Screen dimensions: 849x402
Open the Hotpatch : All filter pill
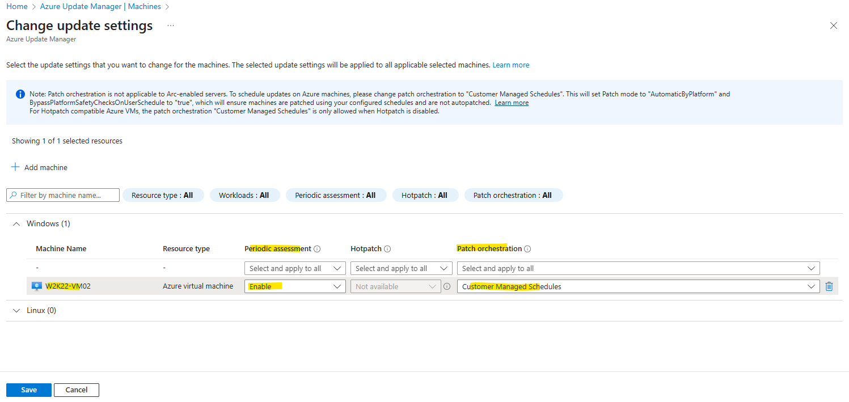425,195
